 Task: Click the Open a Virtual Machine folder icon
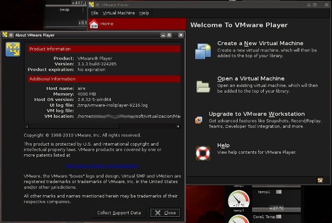pos(203,87)
